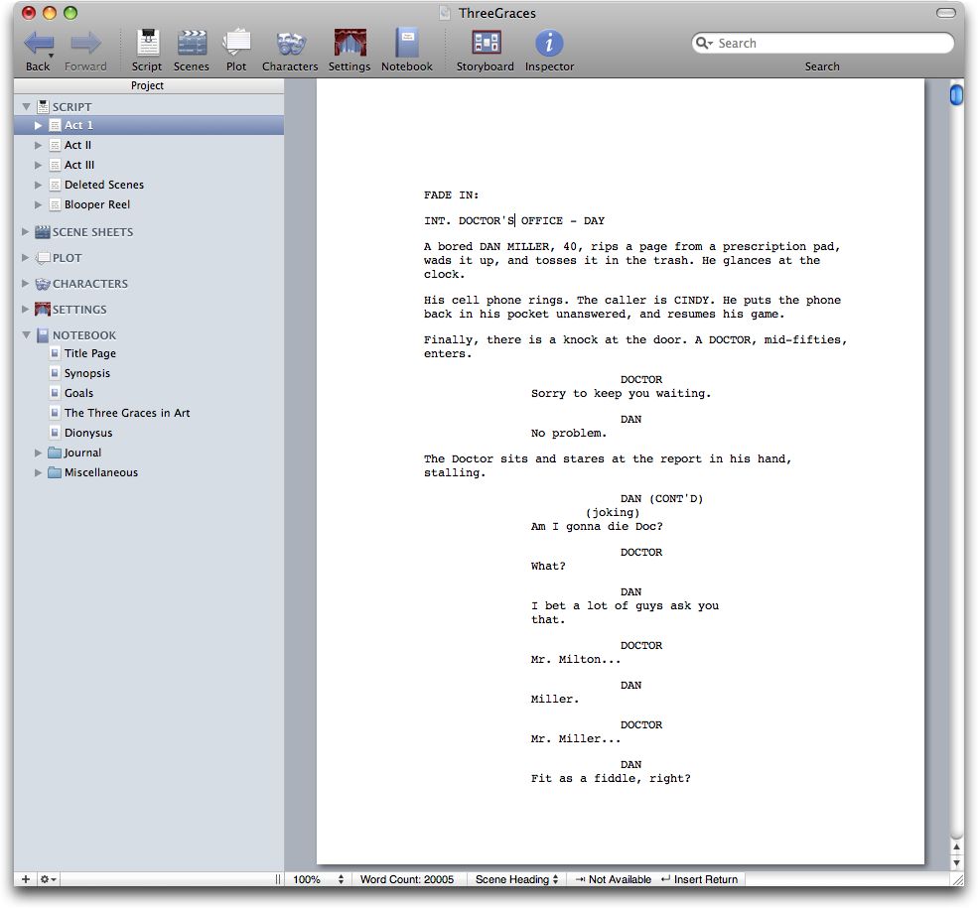Click the Not Available tab shortcut label
Image resolution: width=978 pixels, height=909 pixels.
pos(614,879)
